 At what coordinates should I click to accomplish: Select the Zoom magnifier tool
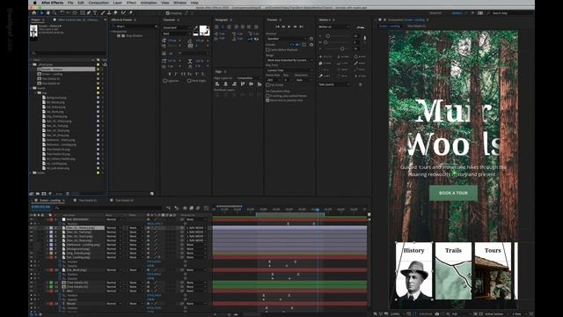point(55,13)
